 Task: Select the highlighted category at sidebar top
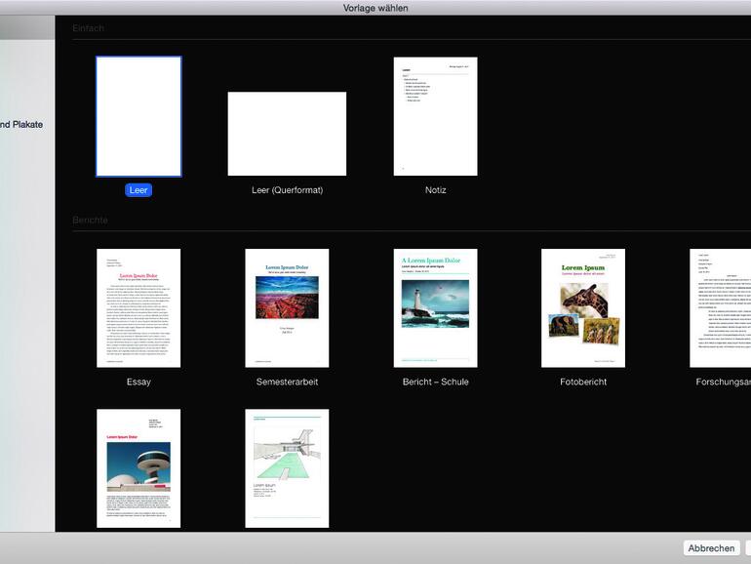coord(26,28)
